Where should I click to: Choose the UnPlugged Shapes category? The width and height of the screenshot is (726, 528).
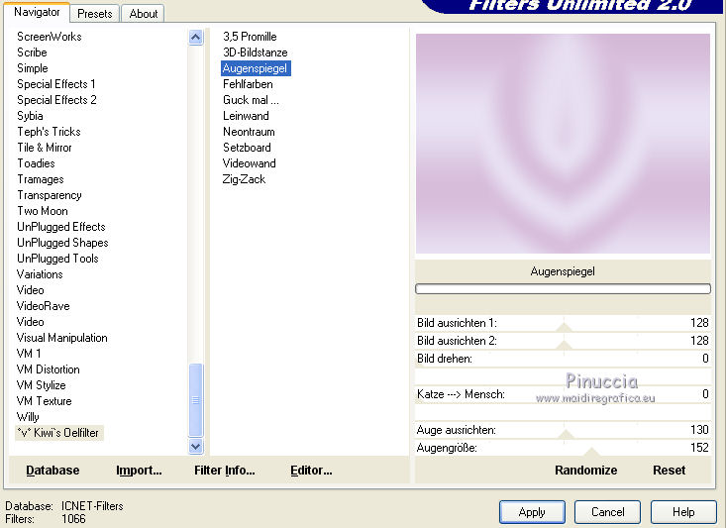[62, 243]
